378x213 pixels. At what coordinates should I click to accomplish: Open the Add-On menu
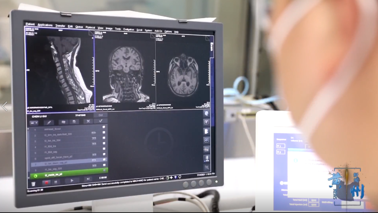tap(158, 31)
